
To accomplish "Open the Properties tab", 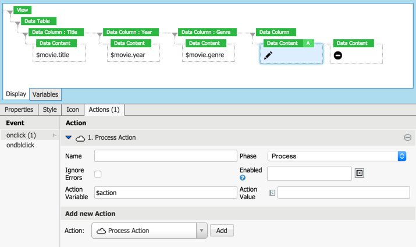I will pyautogui.click(x=19, y=110).
